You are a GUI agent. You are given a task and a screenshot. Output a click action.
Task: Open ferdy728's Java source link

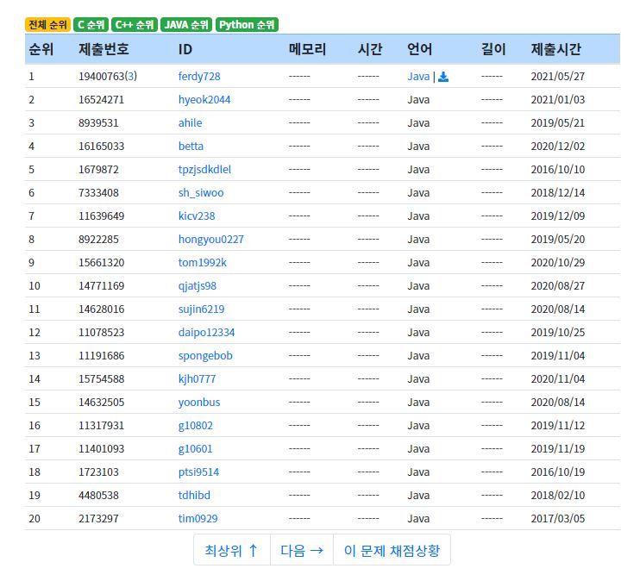(418, 77)
